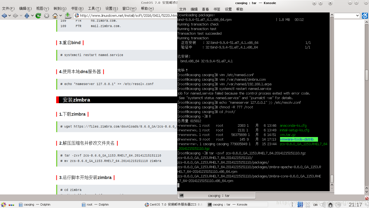Click 'vm.tar.gz' file name in terminal
The height and width of the screenshot is (208, 369).
[288, 135]
